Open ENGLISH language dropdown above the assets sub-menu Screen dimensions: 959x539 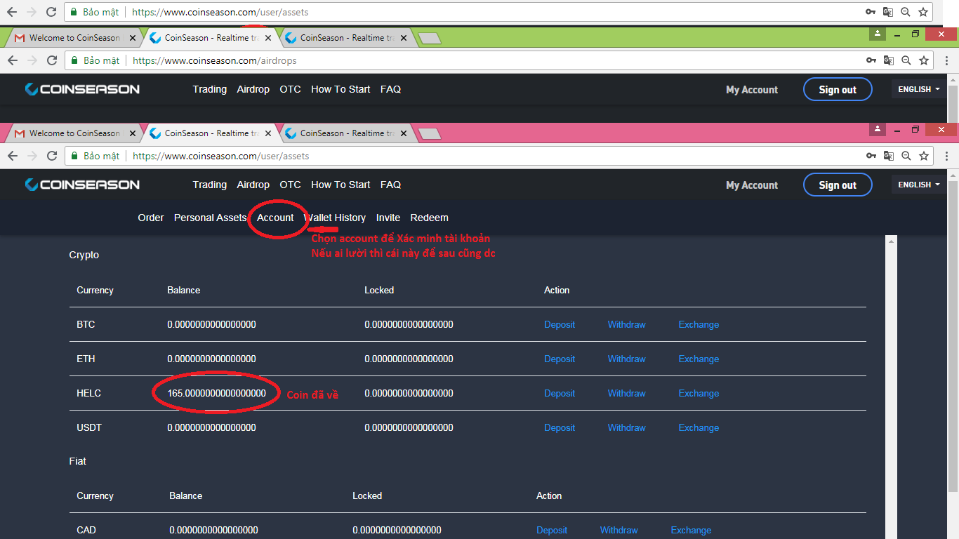click(918, 185)
